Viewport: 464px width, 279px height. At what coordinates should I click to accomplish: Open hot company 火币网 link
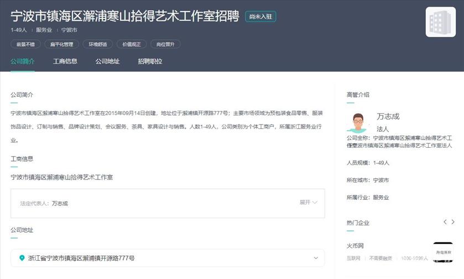355,246
